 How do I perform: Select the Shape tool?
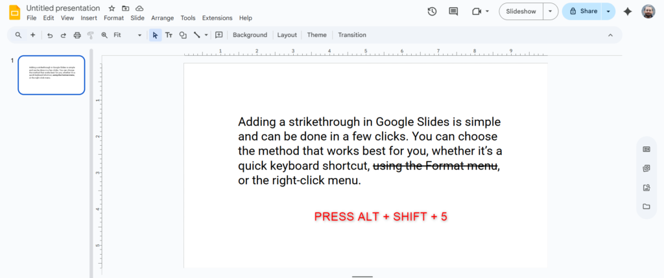tap(183, 35)
